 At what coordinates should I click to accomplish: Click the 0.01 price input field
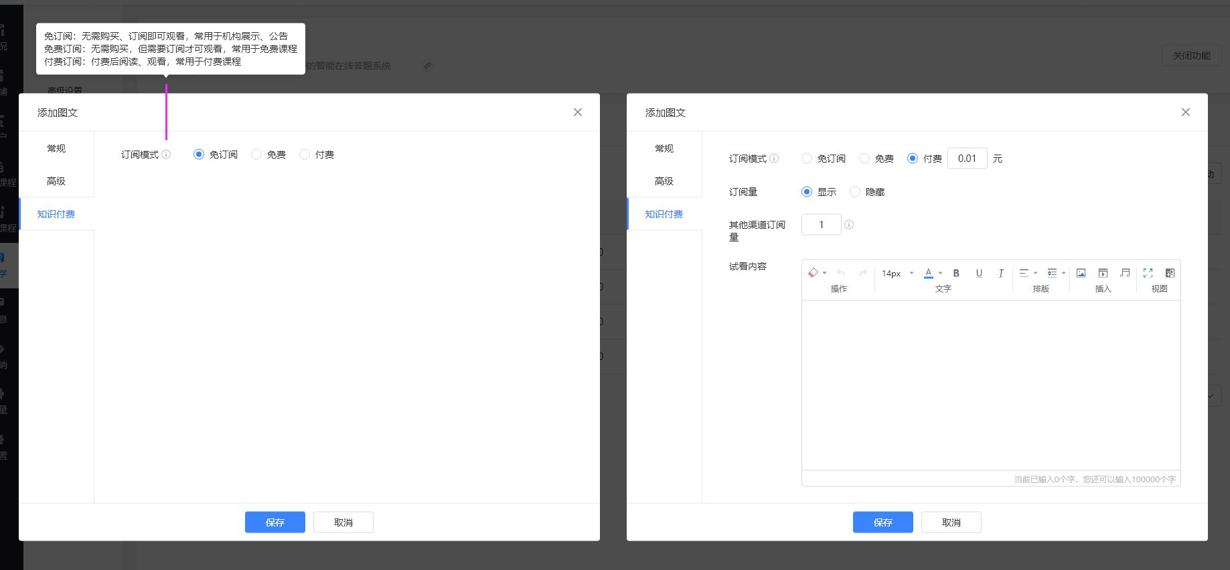click(968, 159)
